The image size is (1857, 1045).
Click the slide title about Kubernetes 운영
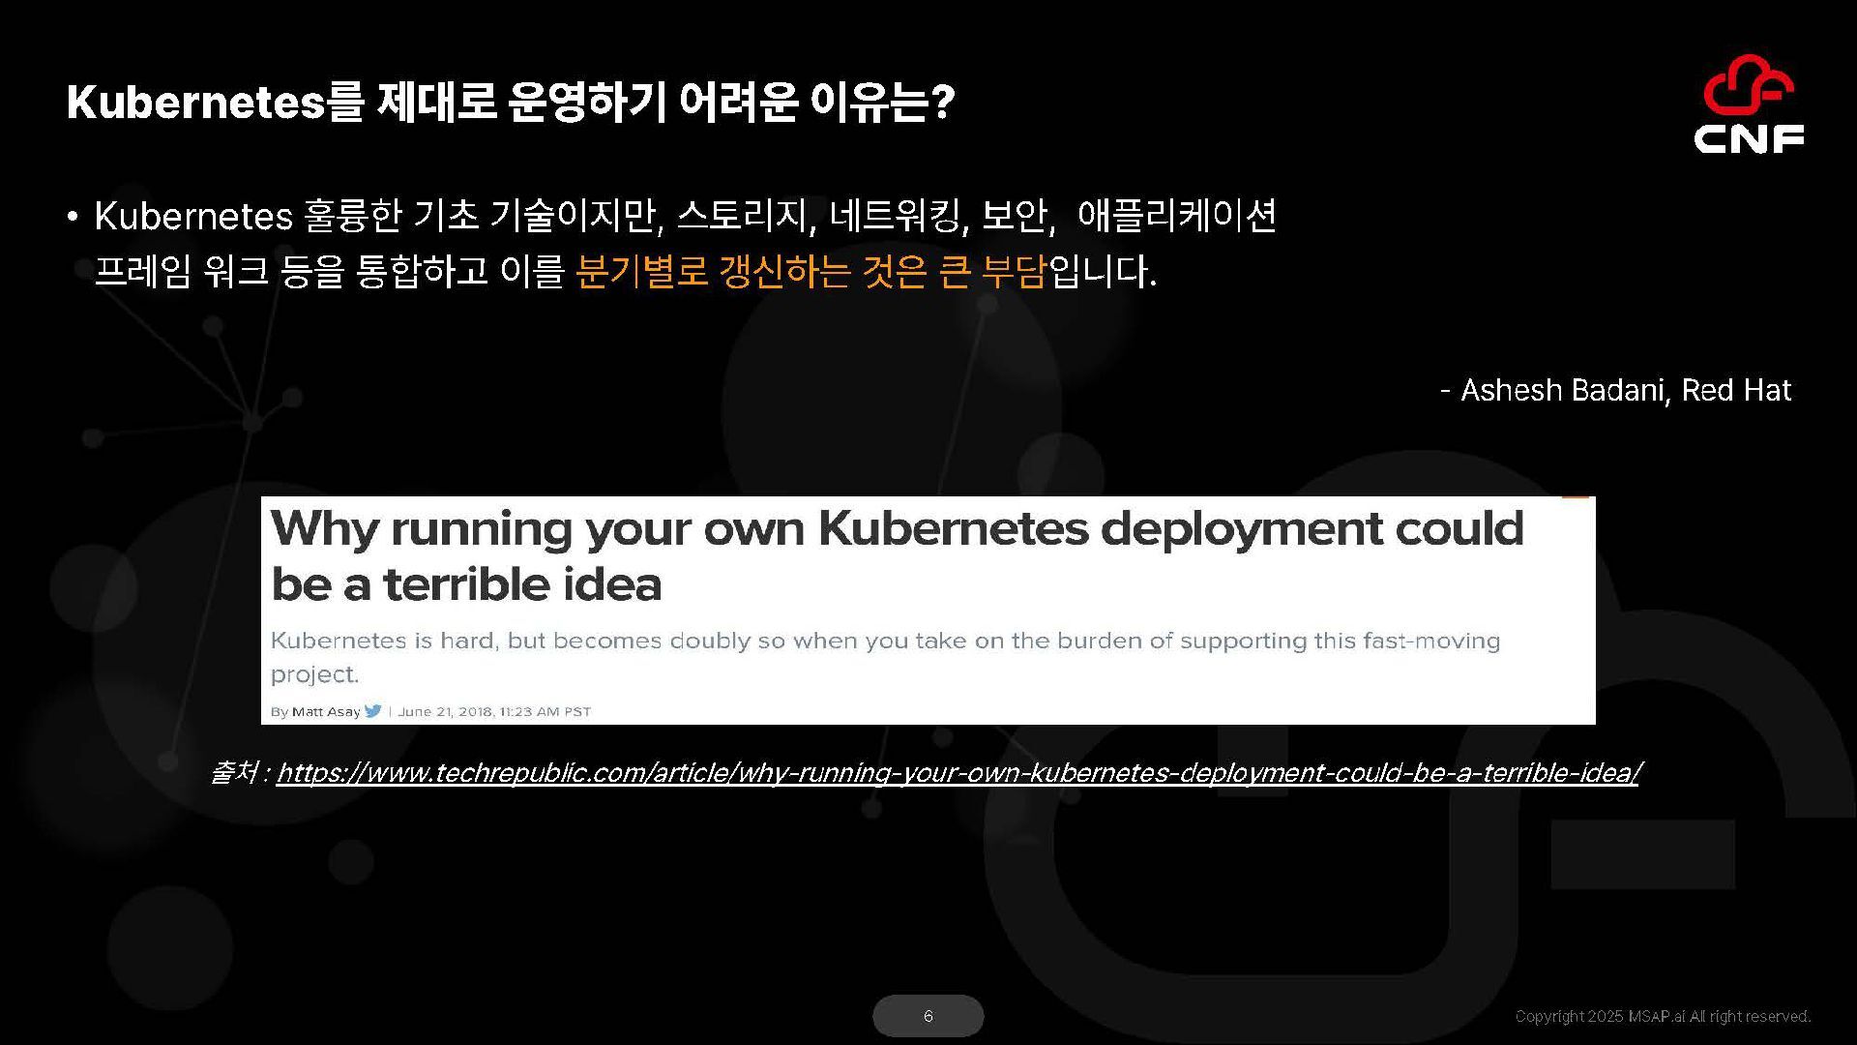click(x=511, y=104)
